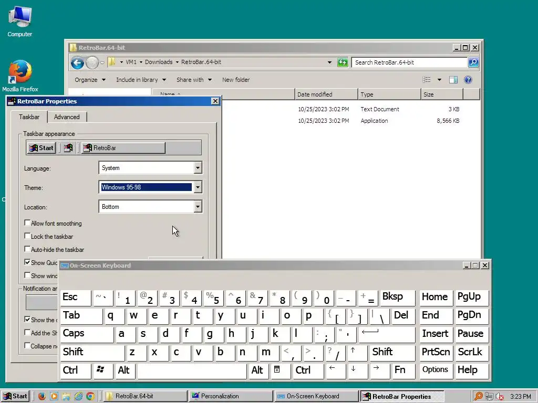538x403 pixels.
Task: Switch to the Personalization taskbar button
Action: (x=231, y=396)
